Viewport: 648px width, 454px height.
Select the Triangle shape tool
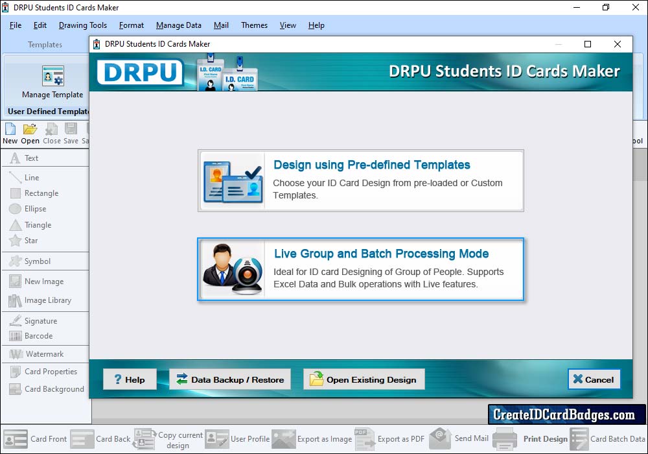pos(30,225)
